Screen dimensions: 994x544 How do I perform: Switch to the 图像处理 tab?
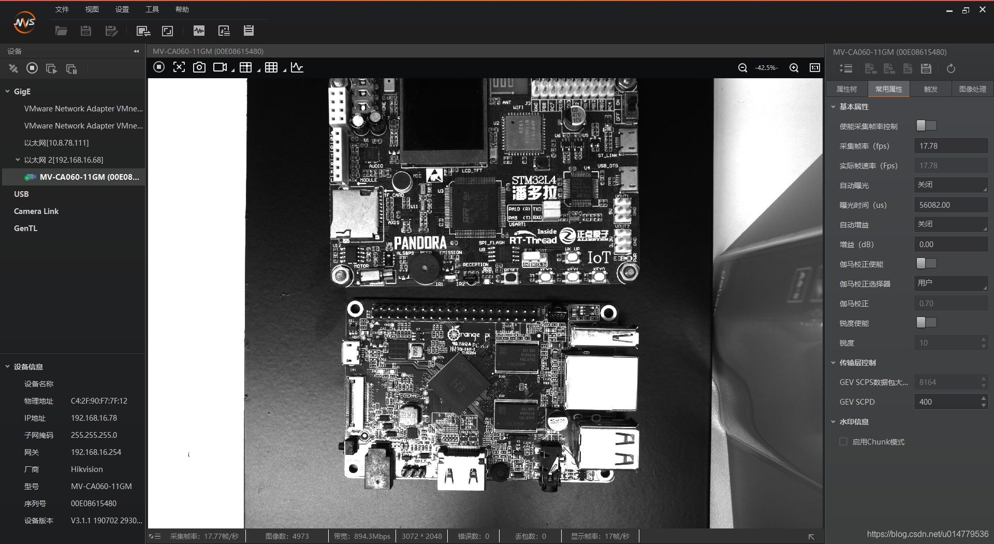coord(972,89)
